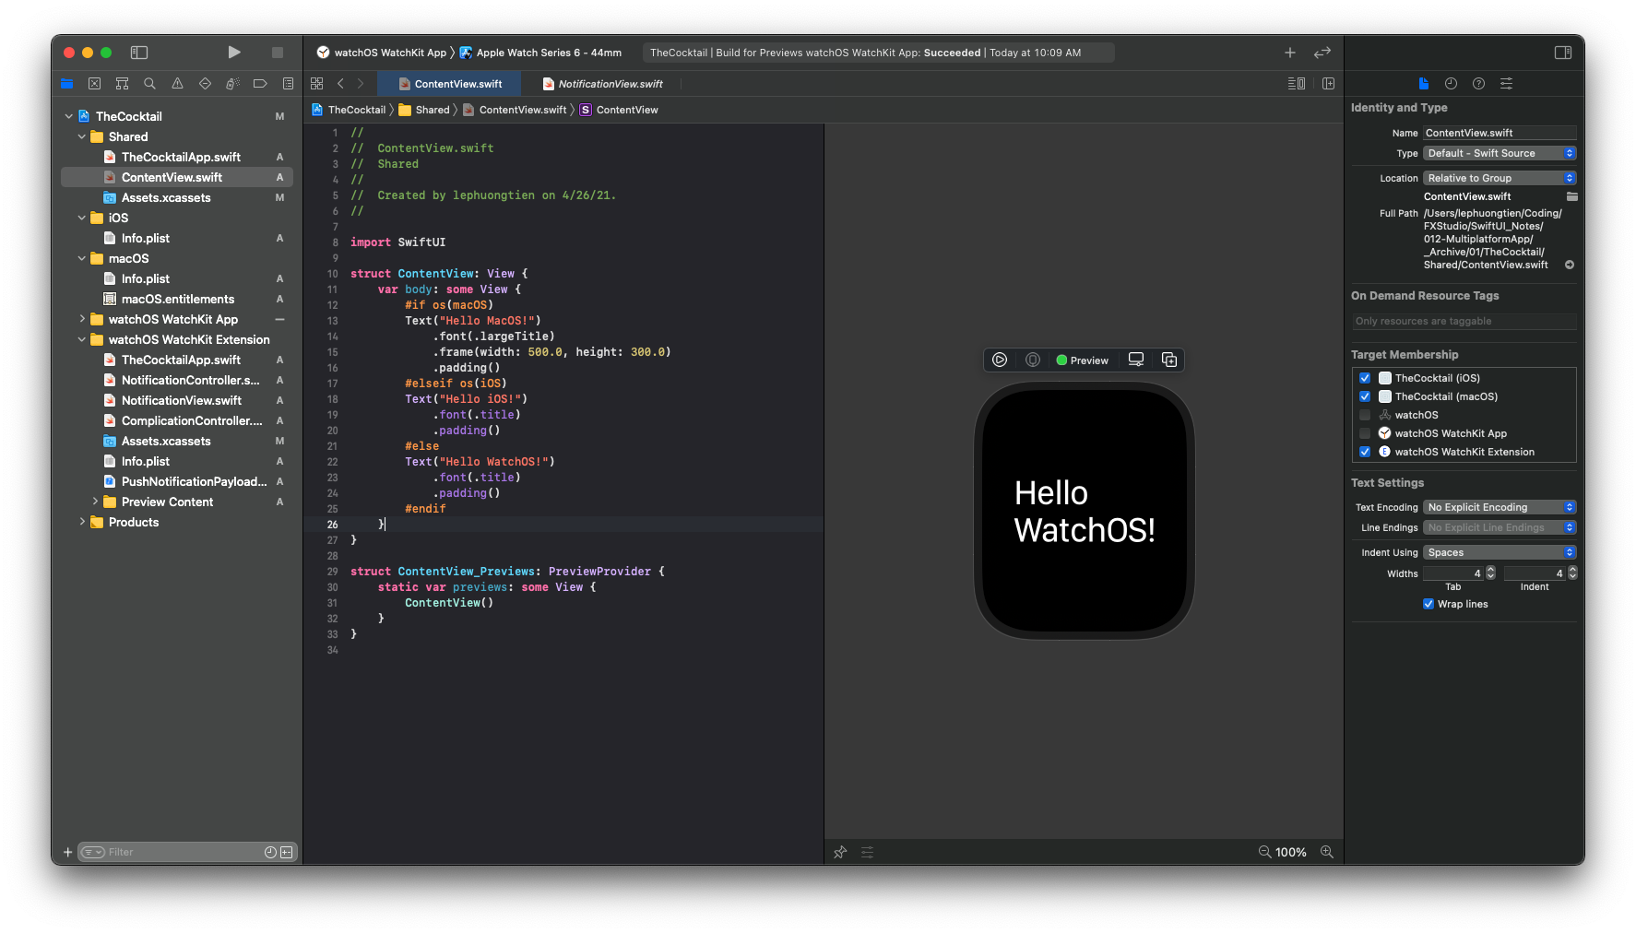Switch to ContentView.swift editor tab
The image size is (1636, 933).
click(x=450, y=84)
